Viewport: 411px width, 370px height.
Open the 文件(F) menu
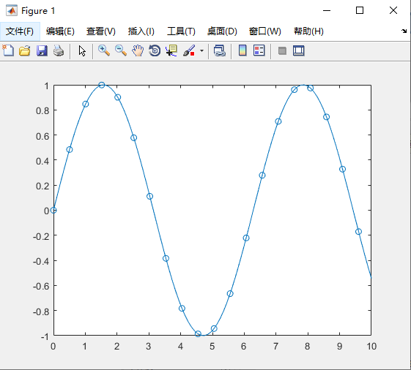tap(20, 31)
